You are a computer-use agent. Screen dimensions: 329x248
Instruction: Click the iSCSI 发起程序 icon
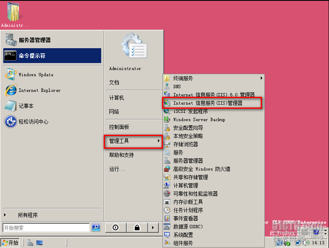pyautogui.click(x=167, y=111)
